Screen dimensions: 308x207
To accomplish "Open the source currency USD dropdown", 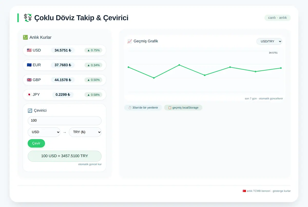I will (x=44, y=132).
